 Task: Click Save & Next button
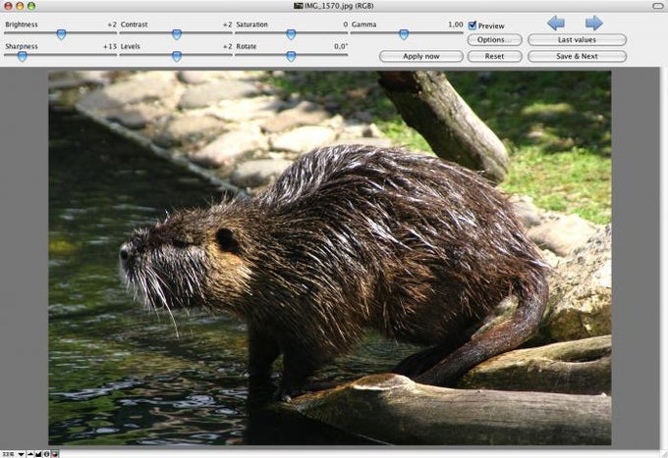pyautogui.click(x=577, y=56)
